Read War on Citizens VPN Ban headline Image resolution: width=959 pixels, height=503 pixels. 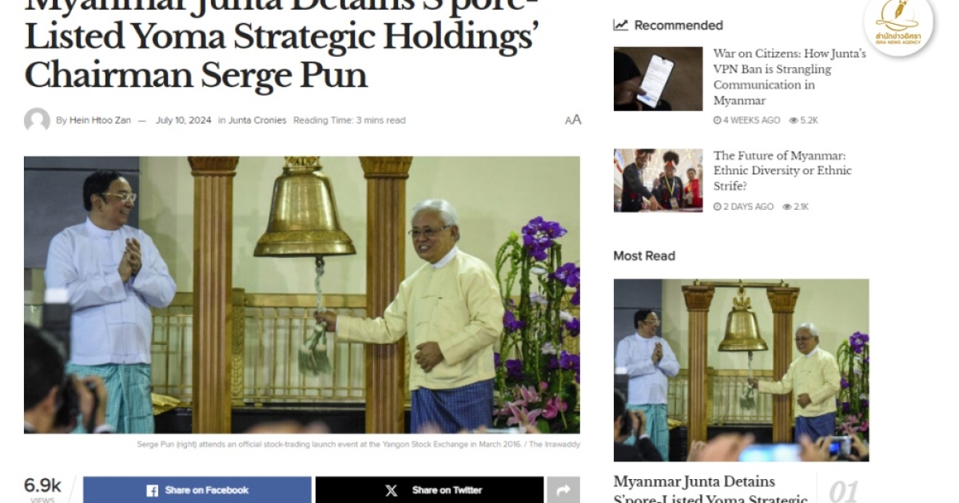[790, 77]
